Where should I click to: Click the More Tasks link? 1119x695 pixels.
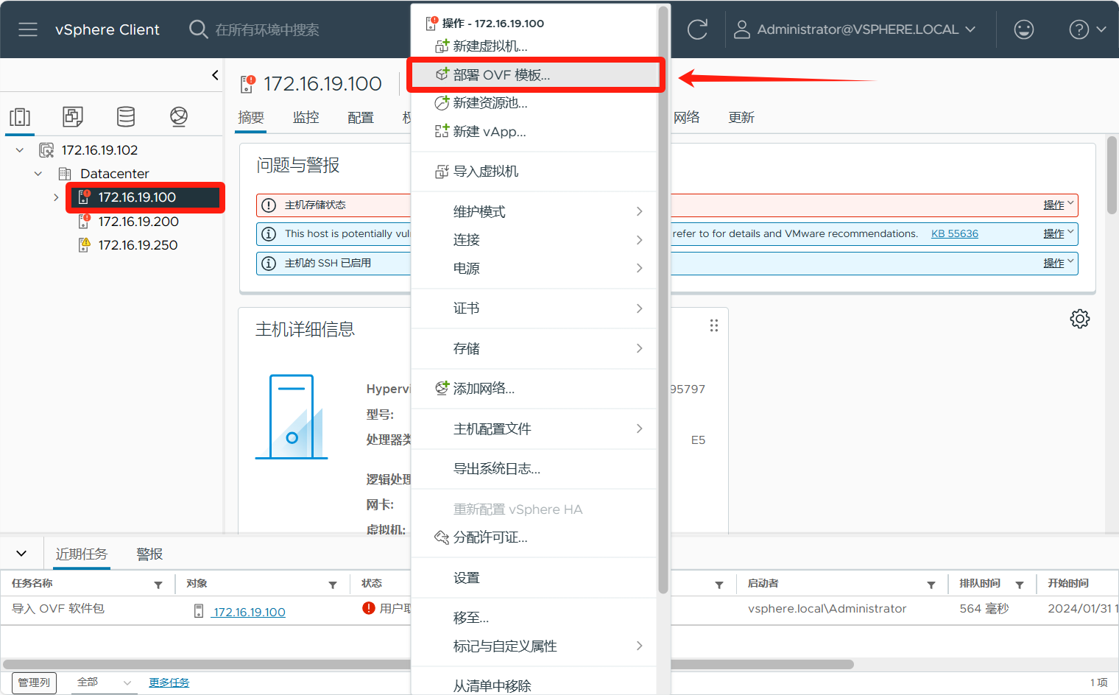click(169, 682)
